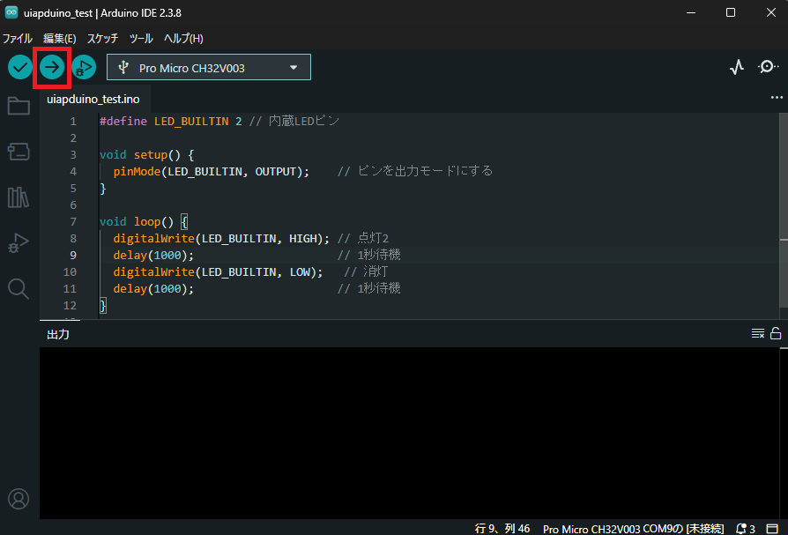This screenshot has height=535, width=788.
Task: Click digitalWrite(LED_BUILTIN, LOW) code
Action: click(x=218, y=271)
